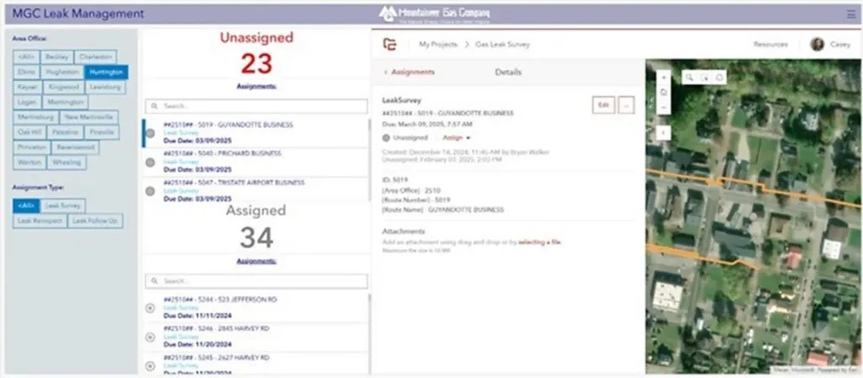
Task: Open Gas Leak Survey breadcrumb
Action: pos(503,45)
